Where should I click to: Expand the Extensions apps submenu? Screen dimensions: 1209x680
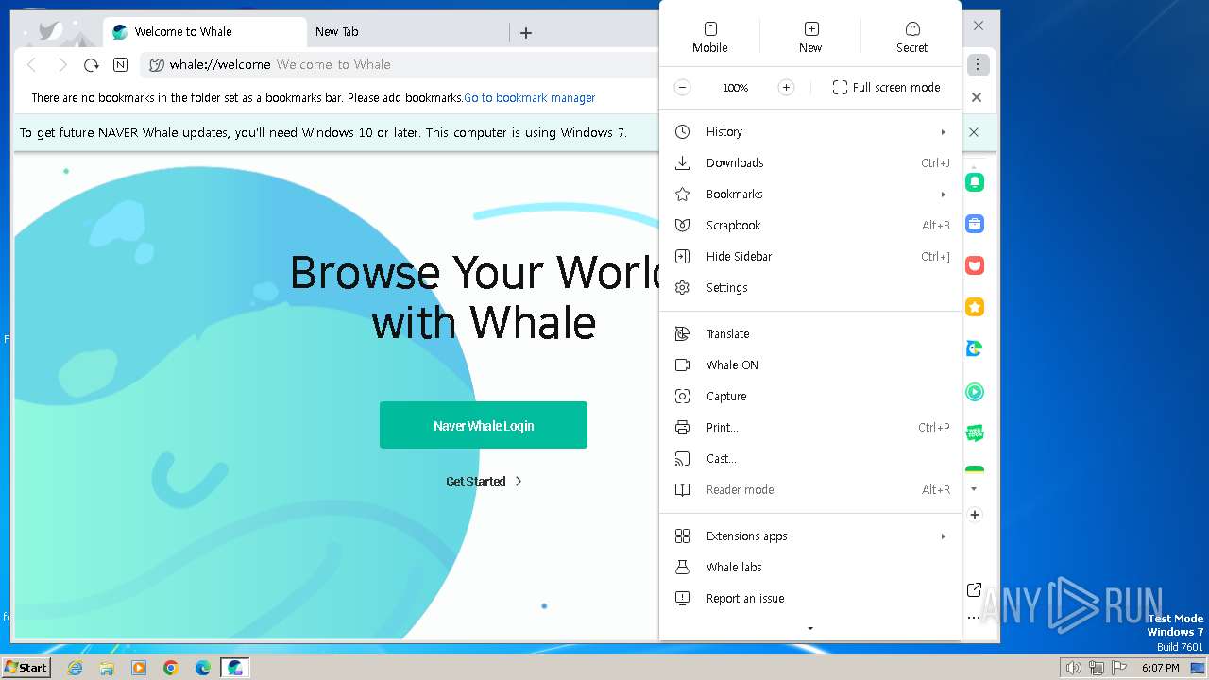(x=810, y=536)
